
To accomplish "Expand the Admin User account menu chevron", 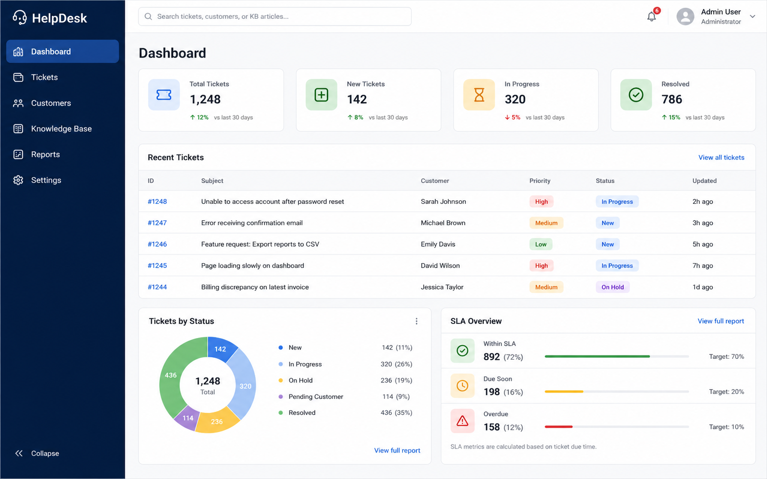I will (x=752, y=16).
